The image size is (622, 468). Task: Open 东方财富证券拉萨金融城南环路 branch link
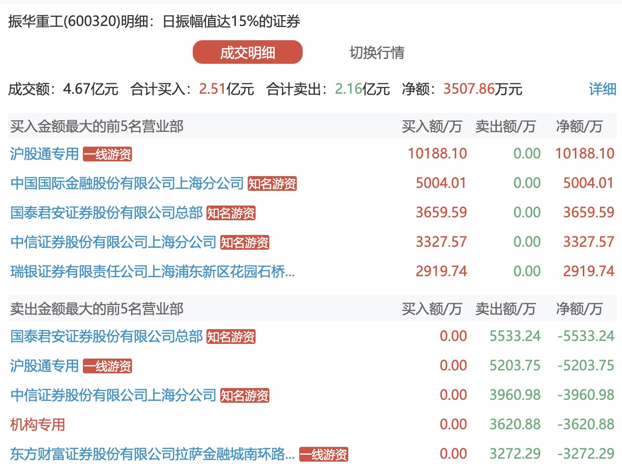click(x=153, y=454)
